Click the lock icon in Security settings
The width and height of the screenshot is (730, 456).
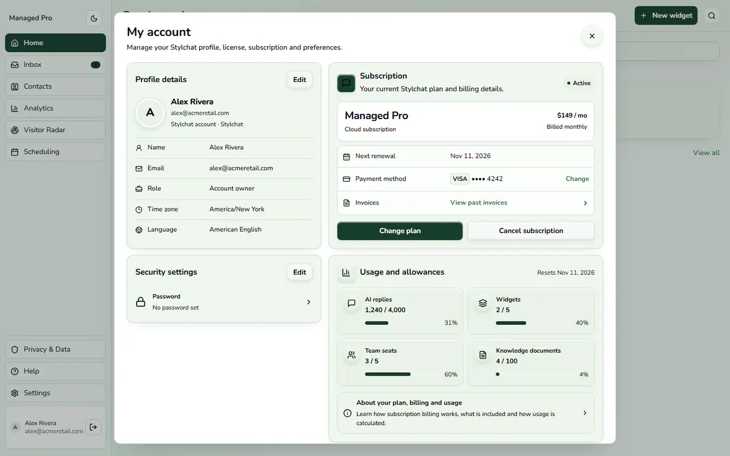[141, 302]
